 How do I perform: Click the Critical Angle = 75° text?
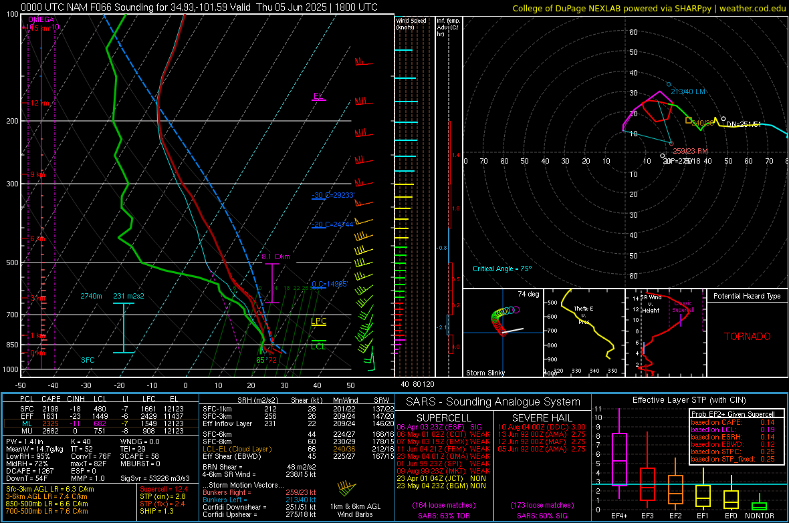point(502,269)
